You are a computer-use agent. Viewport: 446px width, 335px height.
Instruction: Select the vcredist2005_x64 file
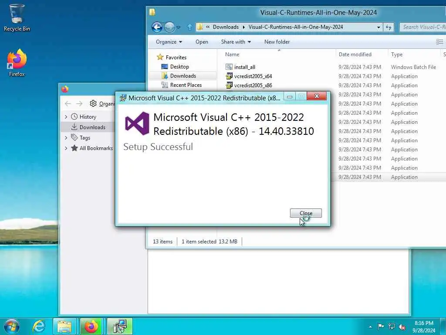[x=253, y=76]
